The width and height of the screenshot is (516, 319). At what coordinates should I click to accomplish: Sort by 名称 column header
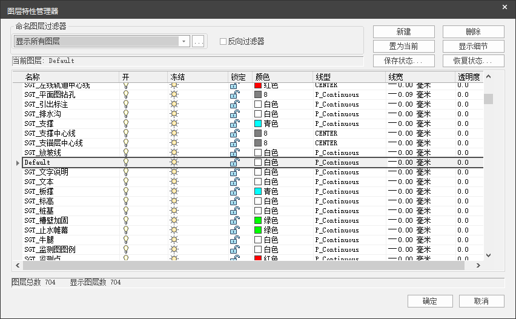tap(33, 77)
